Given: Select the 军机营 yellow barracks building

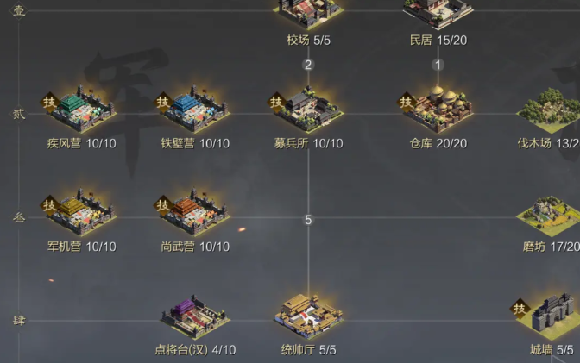Looking at the screenshot, I should pos(82,213).
